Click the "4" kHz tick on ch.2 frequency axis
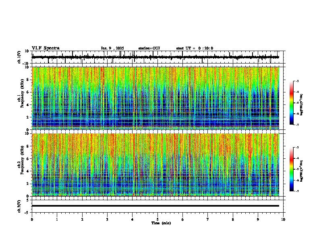319x246 pixels. (x=28, y=171)
